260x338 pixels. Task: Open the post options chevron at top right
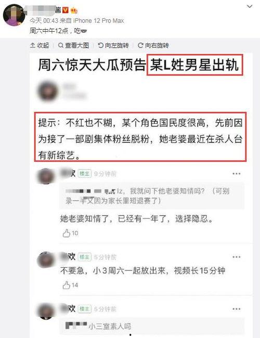tap(250, 6)
